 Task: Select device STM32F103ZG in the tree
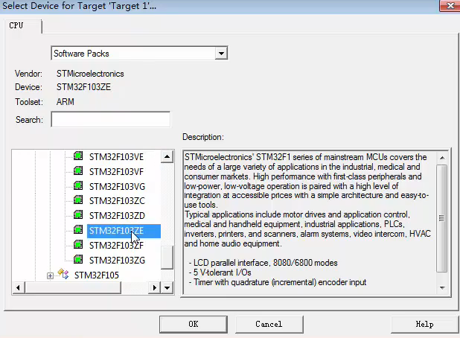click(x=117, y=261)
